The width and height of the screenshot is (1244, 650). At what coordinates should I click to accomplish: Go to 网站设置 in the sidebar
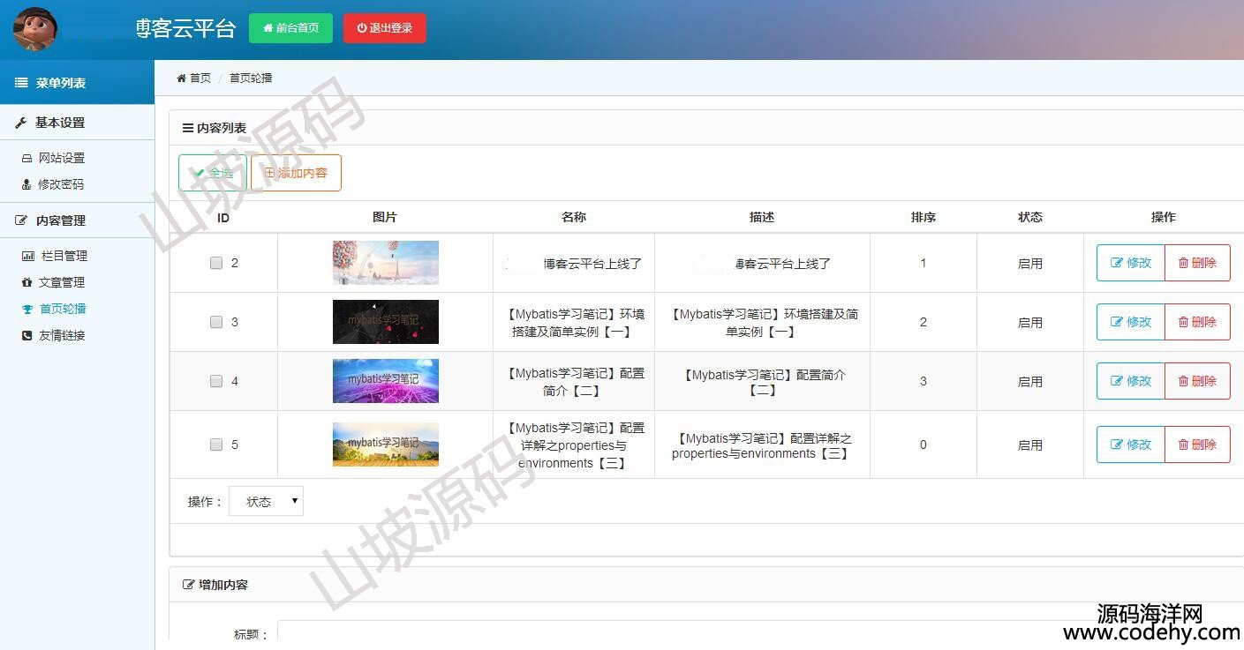tap(62, 159)
